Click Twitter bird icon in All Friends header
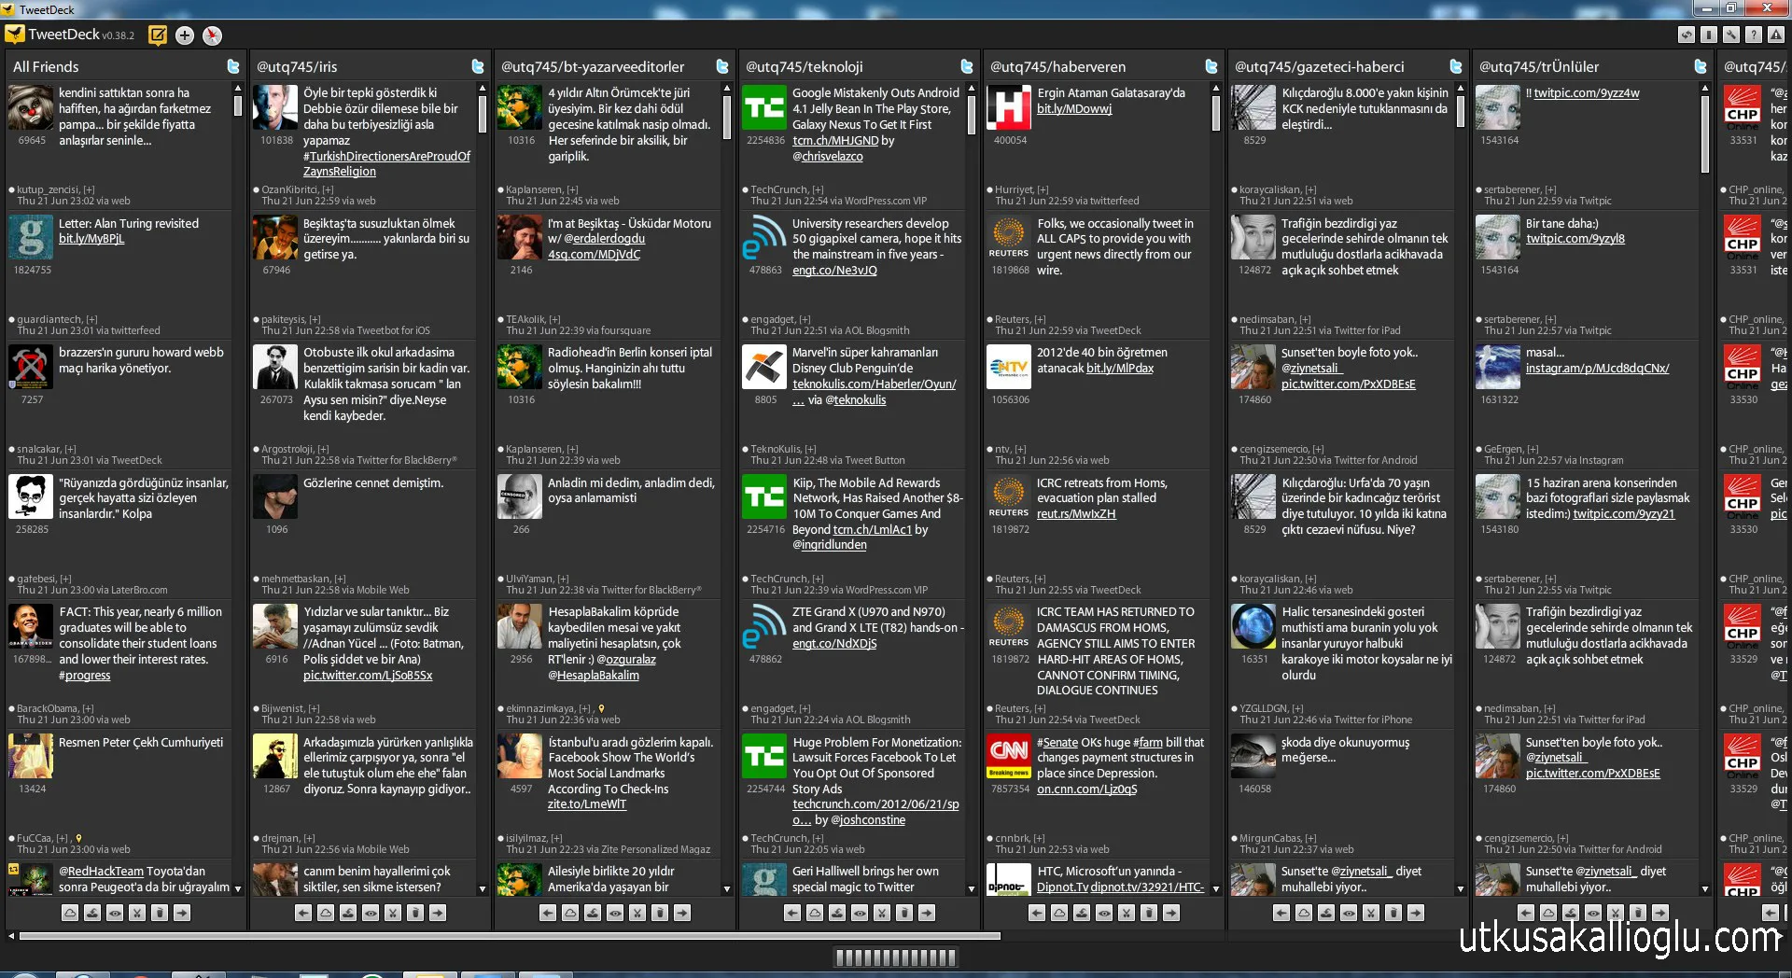The image size is (1792, 978). (x=233, y=66)
